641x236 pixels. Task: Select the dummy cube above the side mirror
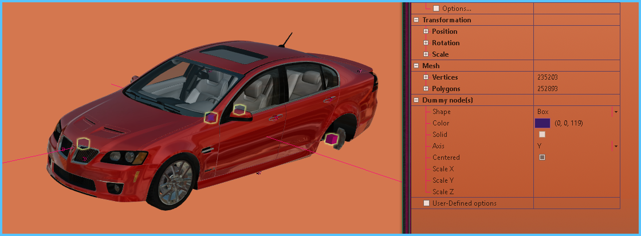pyautogui.click(x=239, y=109)
